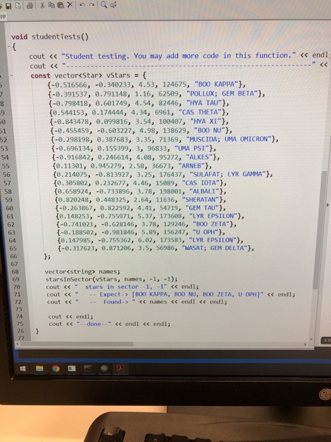This screenshot has width=331, height=442.
Task: Click the "LYR EPSILON" string on line 64
Action: [x=213, y=240]
